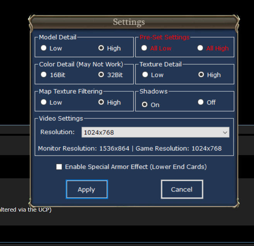Set Color Detail to 16Bit
The width and height of the screenshot is (254, 246).
point(44,75)
